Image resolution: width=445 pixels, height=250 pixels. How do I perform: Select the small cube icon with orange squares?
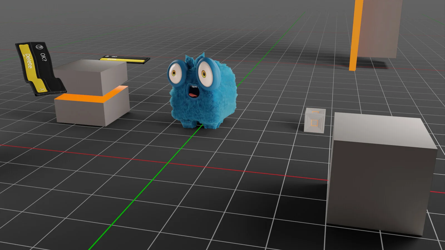coord(315,120)
